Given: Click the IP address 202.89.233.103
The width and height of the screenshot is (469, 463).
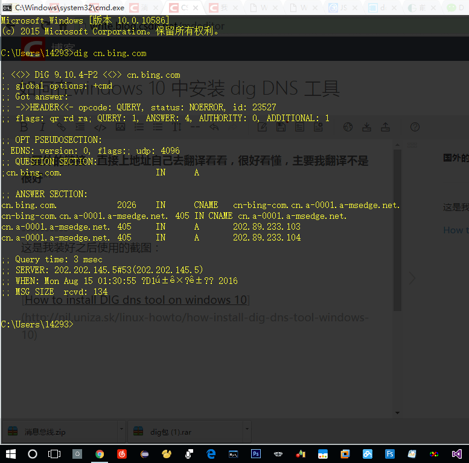Looking at the screenshot, I should point(267,227).
